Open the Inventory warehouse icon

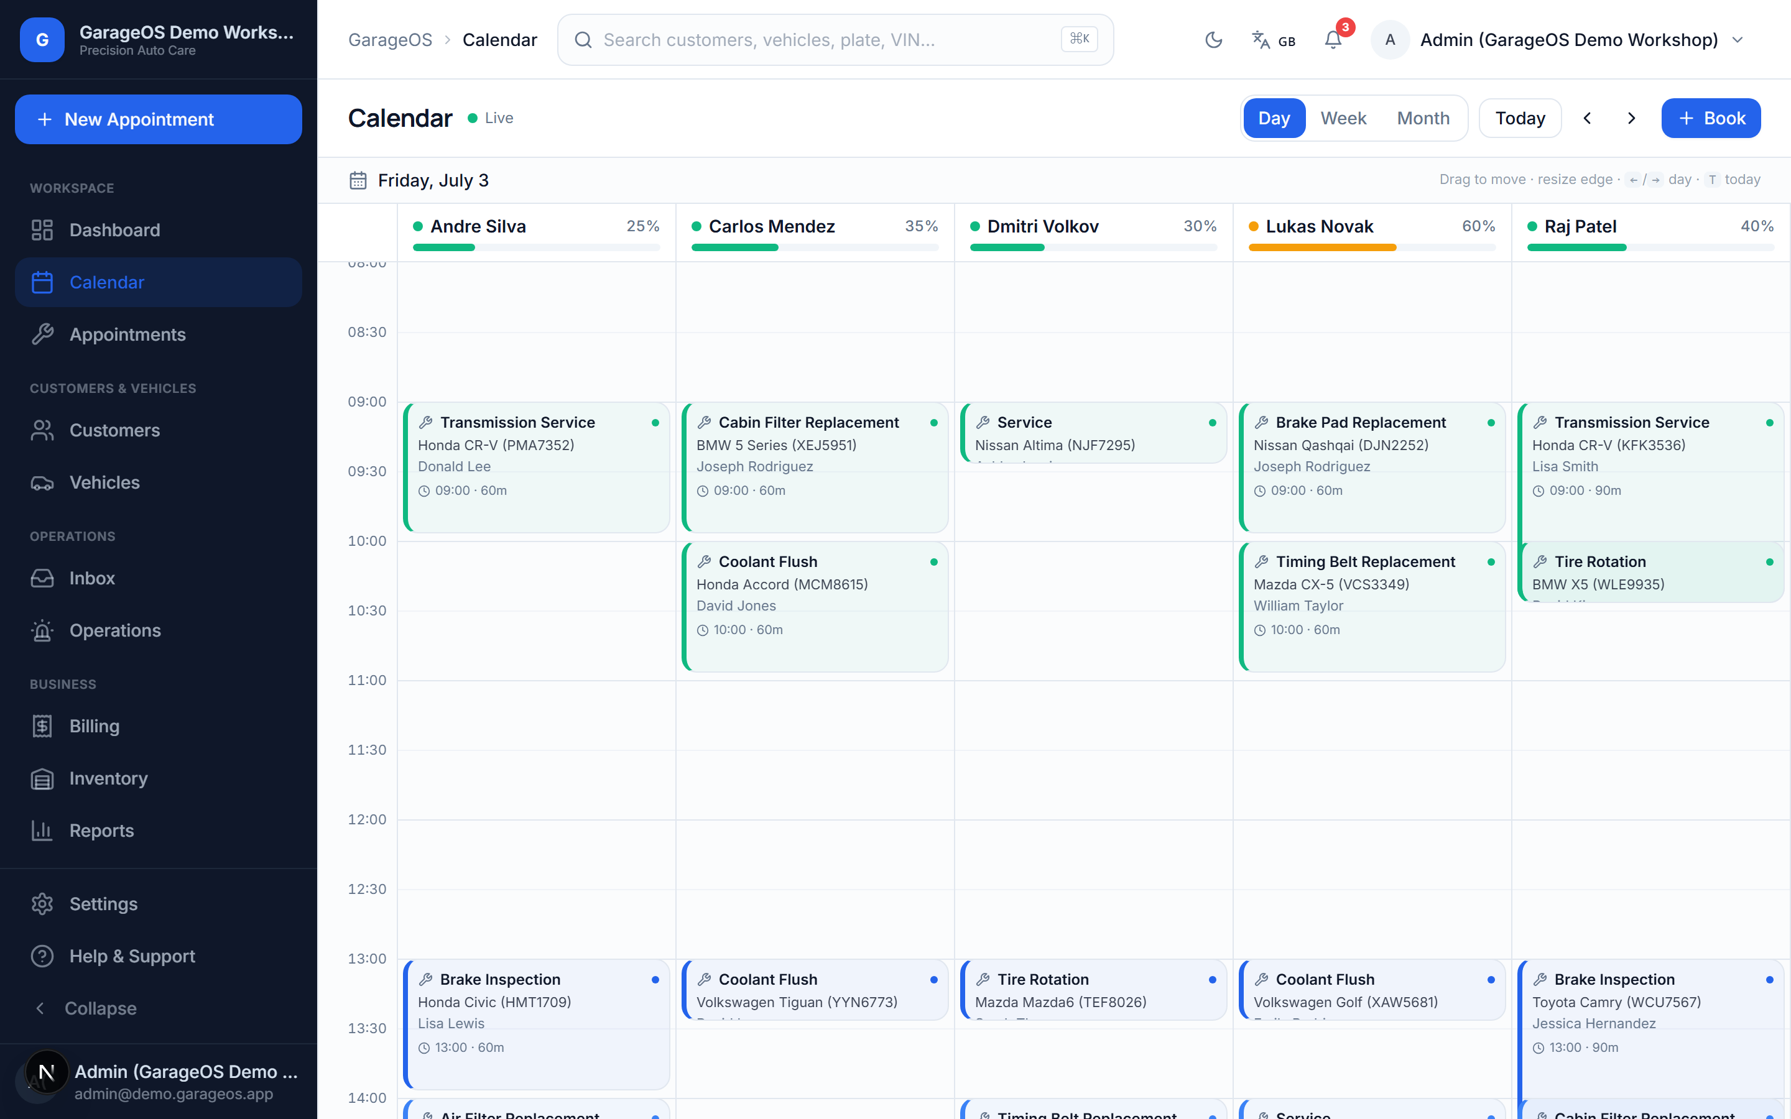click(x=42, y=778)
